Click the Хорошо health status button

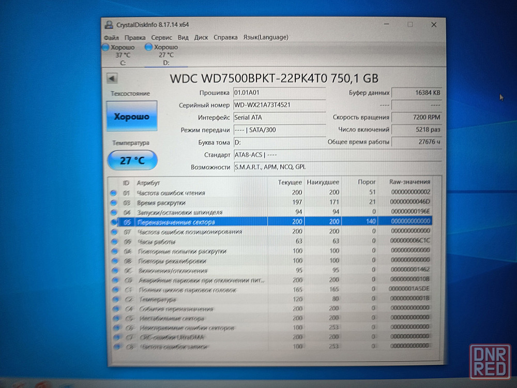132,116
